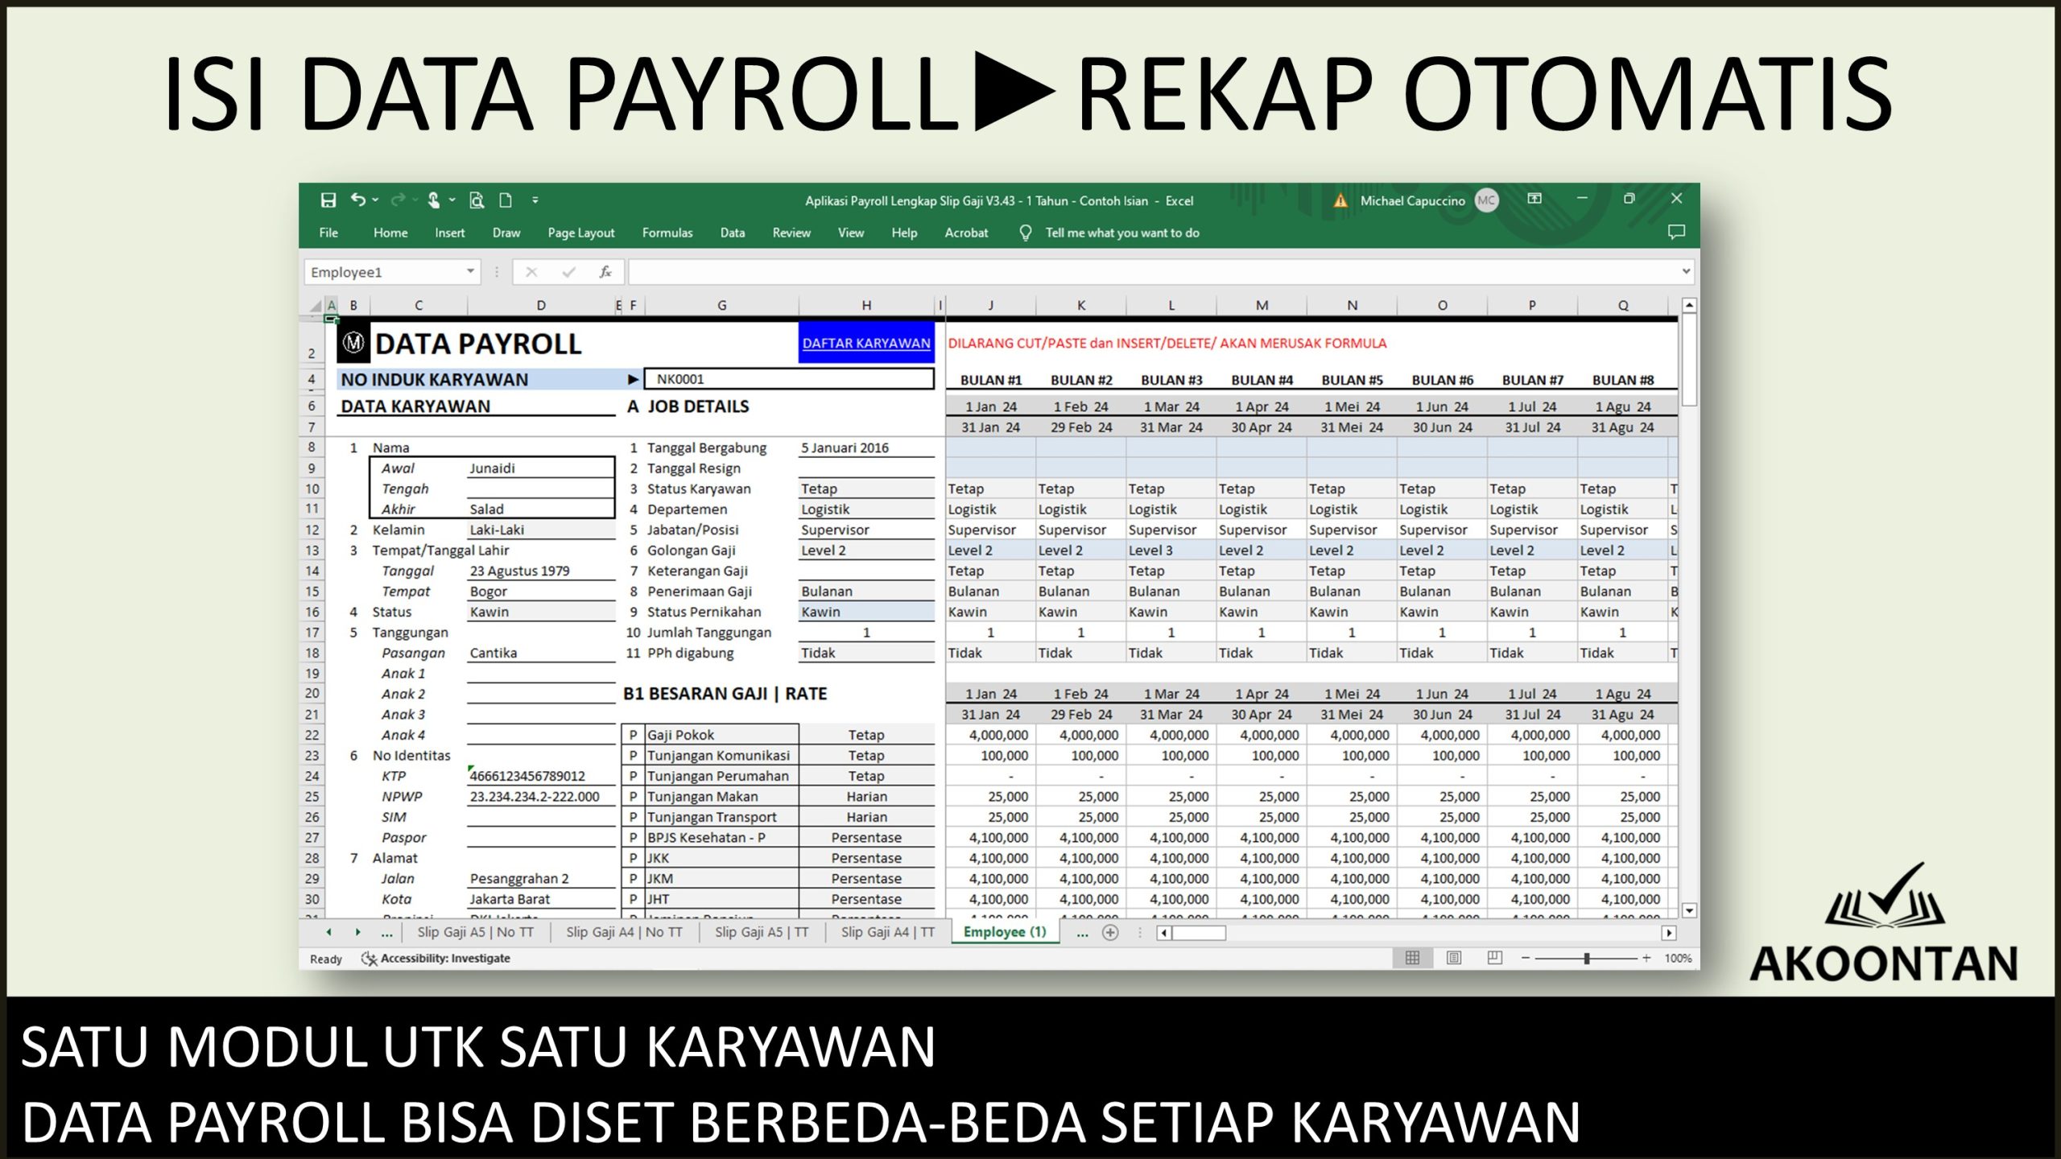2061x1159 pixels.
Task: Click the Undo icon
Action: point(360,200)
